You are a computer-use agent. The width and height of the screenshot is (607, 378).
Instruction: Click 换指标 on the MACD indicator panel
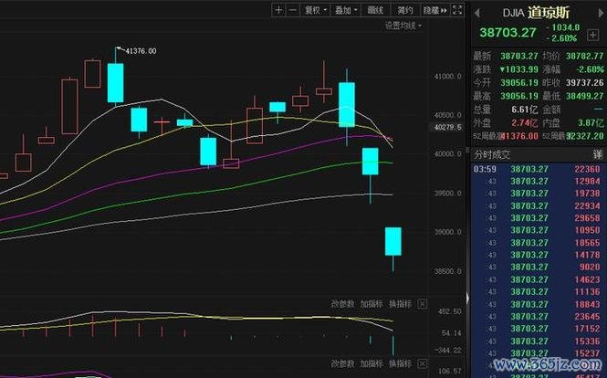pos(401,304)
